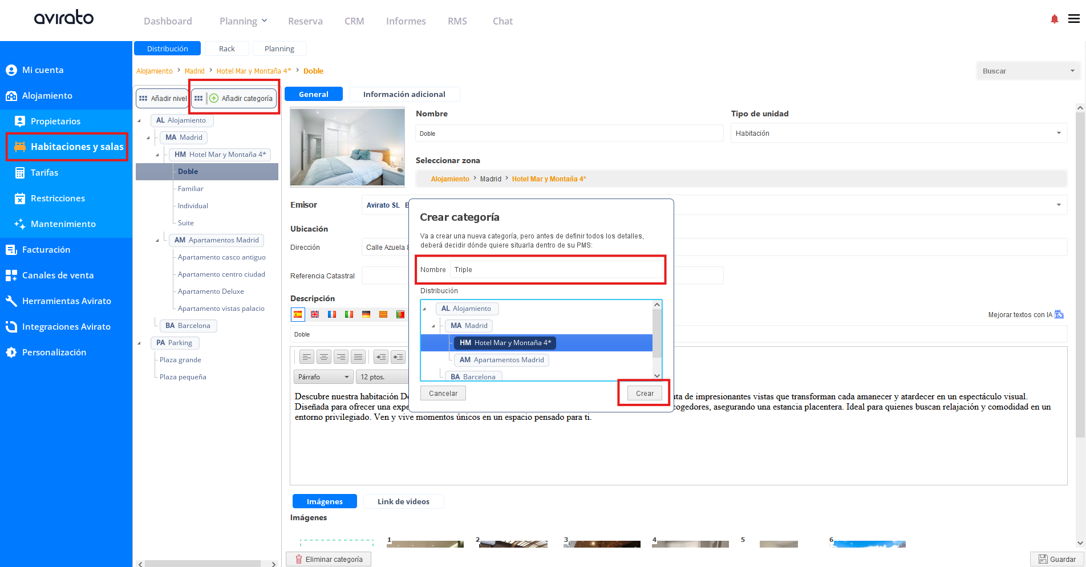Open the Tipo de unidad dropdown
1086x567 pixels.
click(899, 133)
